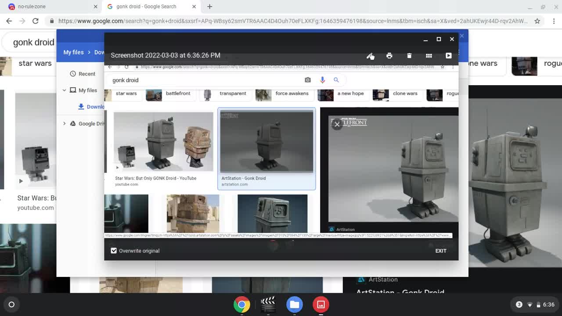Click My files breadcrumb in Files window
The width and height of the screenshot is (562, 316).
click(x=73, y=52)
